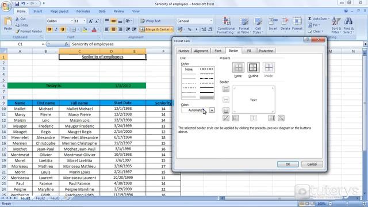Choose the None border preset
Image resolution: width=368 pixels, height=207 pixels.
[238, 68]
